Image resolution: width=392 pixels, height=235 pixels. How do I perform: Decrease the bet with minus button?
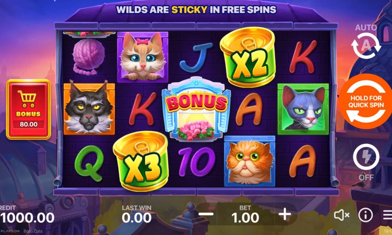coord(206,214)
